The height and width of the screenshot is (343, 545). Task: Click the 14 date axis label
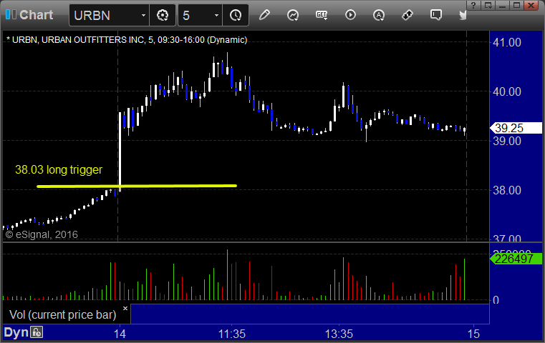(120, 334)
